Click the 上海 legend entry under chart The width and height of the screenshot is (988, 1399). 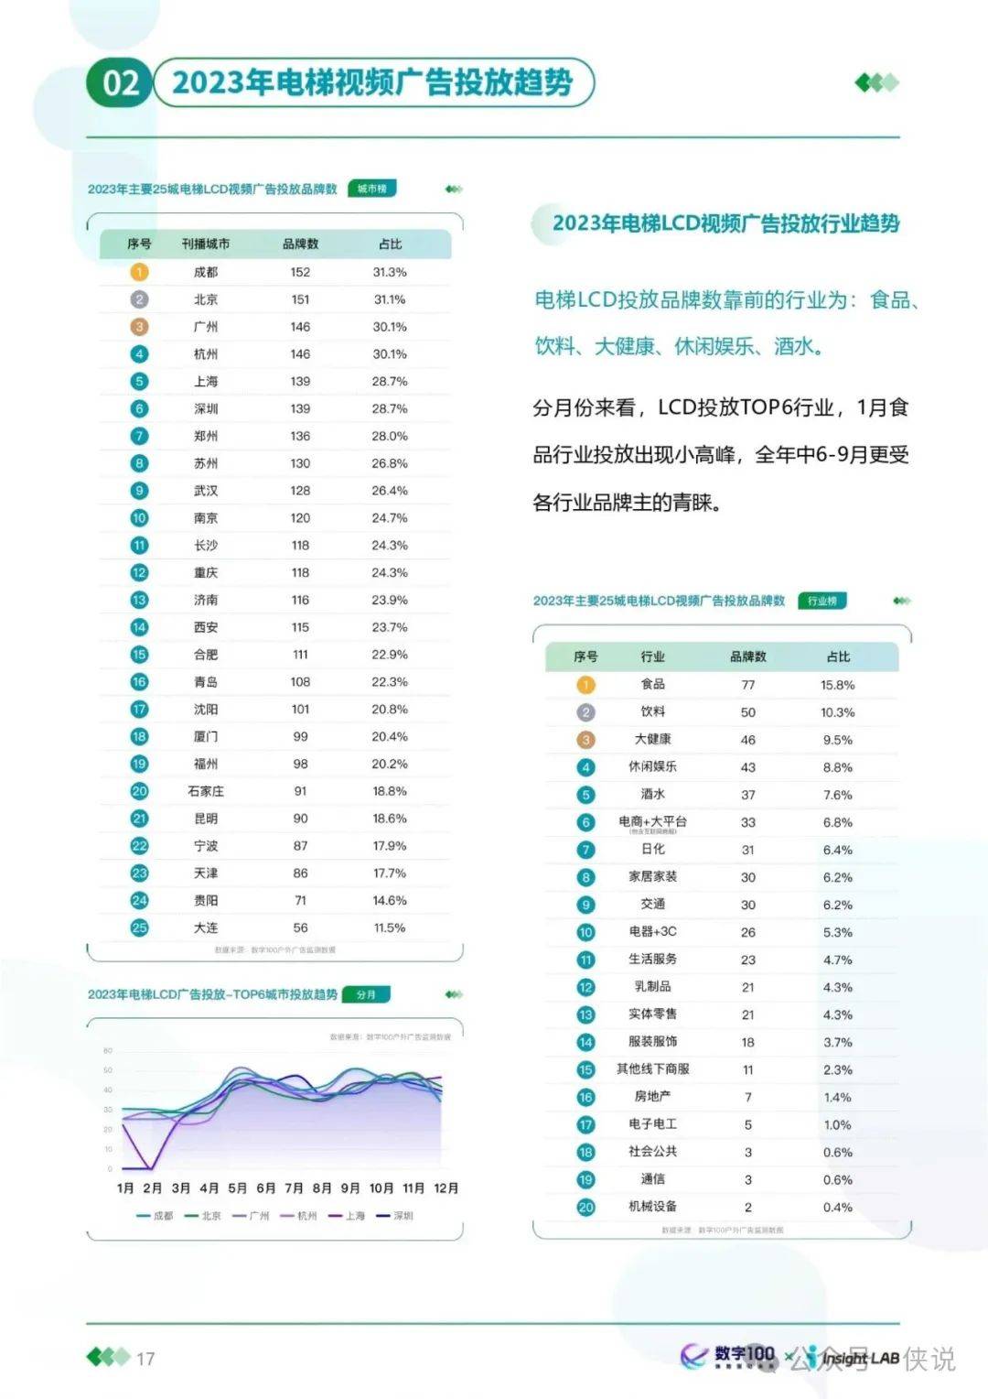(x=347, y=1216)
